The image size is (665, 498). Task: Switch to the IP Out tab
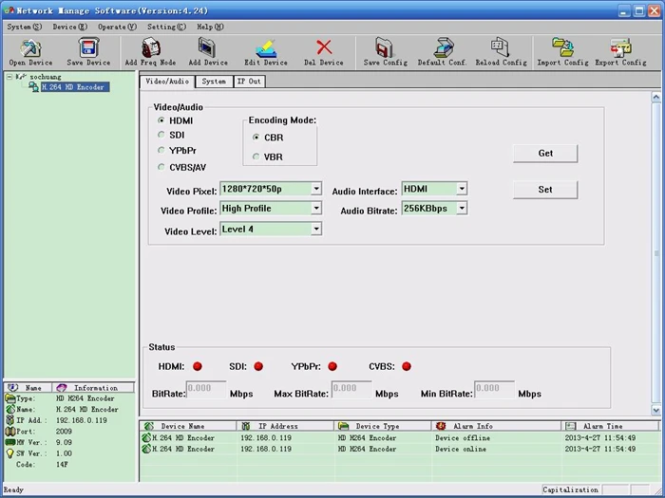tap(249, 82)
